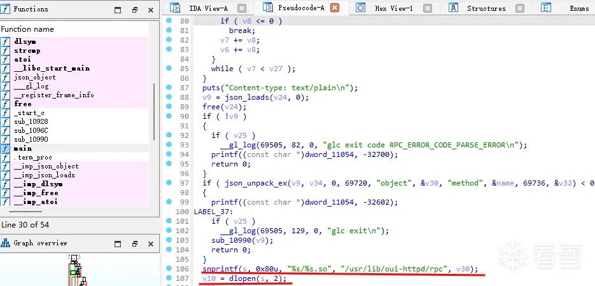Close the Hex View-1 tab
This screenshot has width=595, height=286.
click(427, 8)
